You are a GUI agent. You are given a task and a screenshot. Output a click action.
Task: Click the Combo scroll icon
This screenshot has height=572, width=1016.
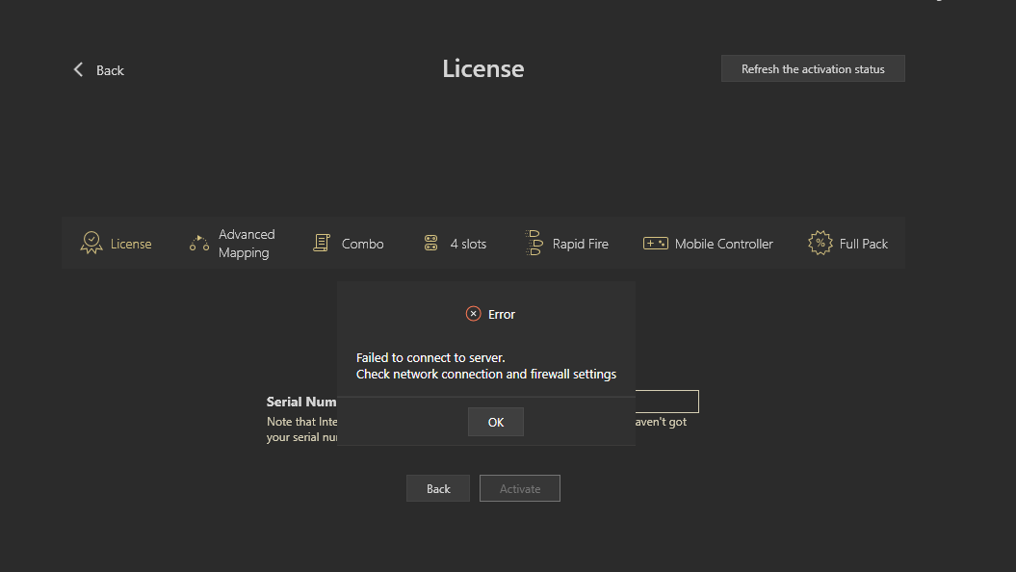(322, 244)
